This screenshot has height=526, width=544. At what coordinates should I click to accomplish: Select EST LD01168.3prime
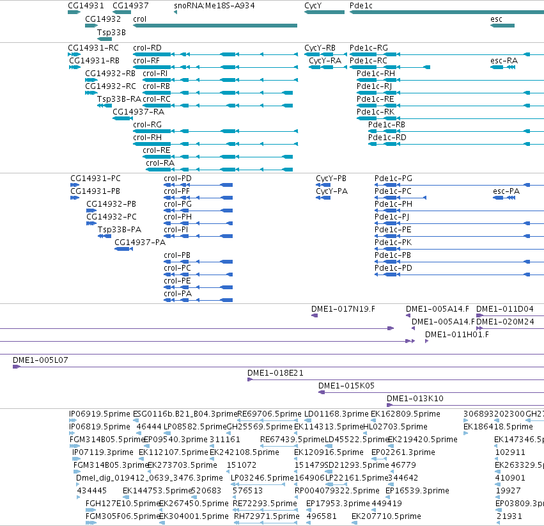pyautogui.click(x=307, y=420)
